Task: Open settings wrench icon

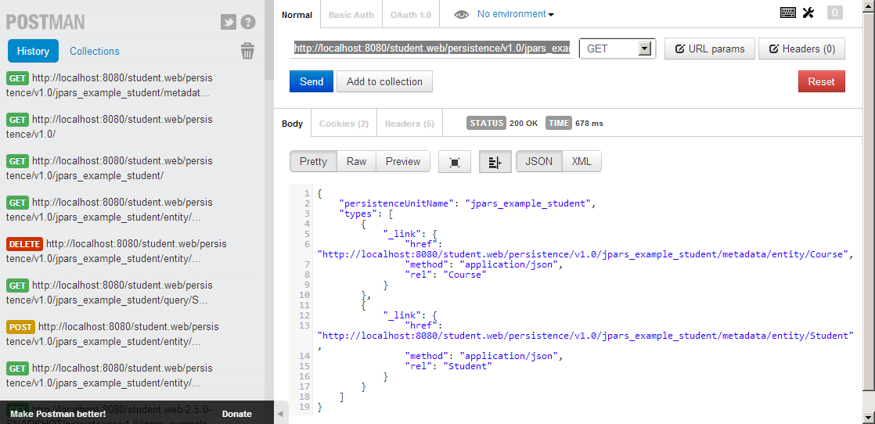Action: pyautogui.click(x=808, y=13)
